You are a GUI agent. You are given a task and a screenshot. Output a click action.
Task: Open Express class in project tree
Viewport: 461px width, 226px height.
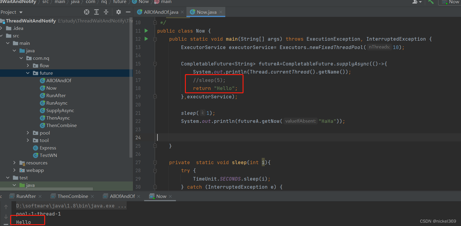[x=48, y=148]
